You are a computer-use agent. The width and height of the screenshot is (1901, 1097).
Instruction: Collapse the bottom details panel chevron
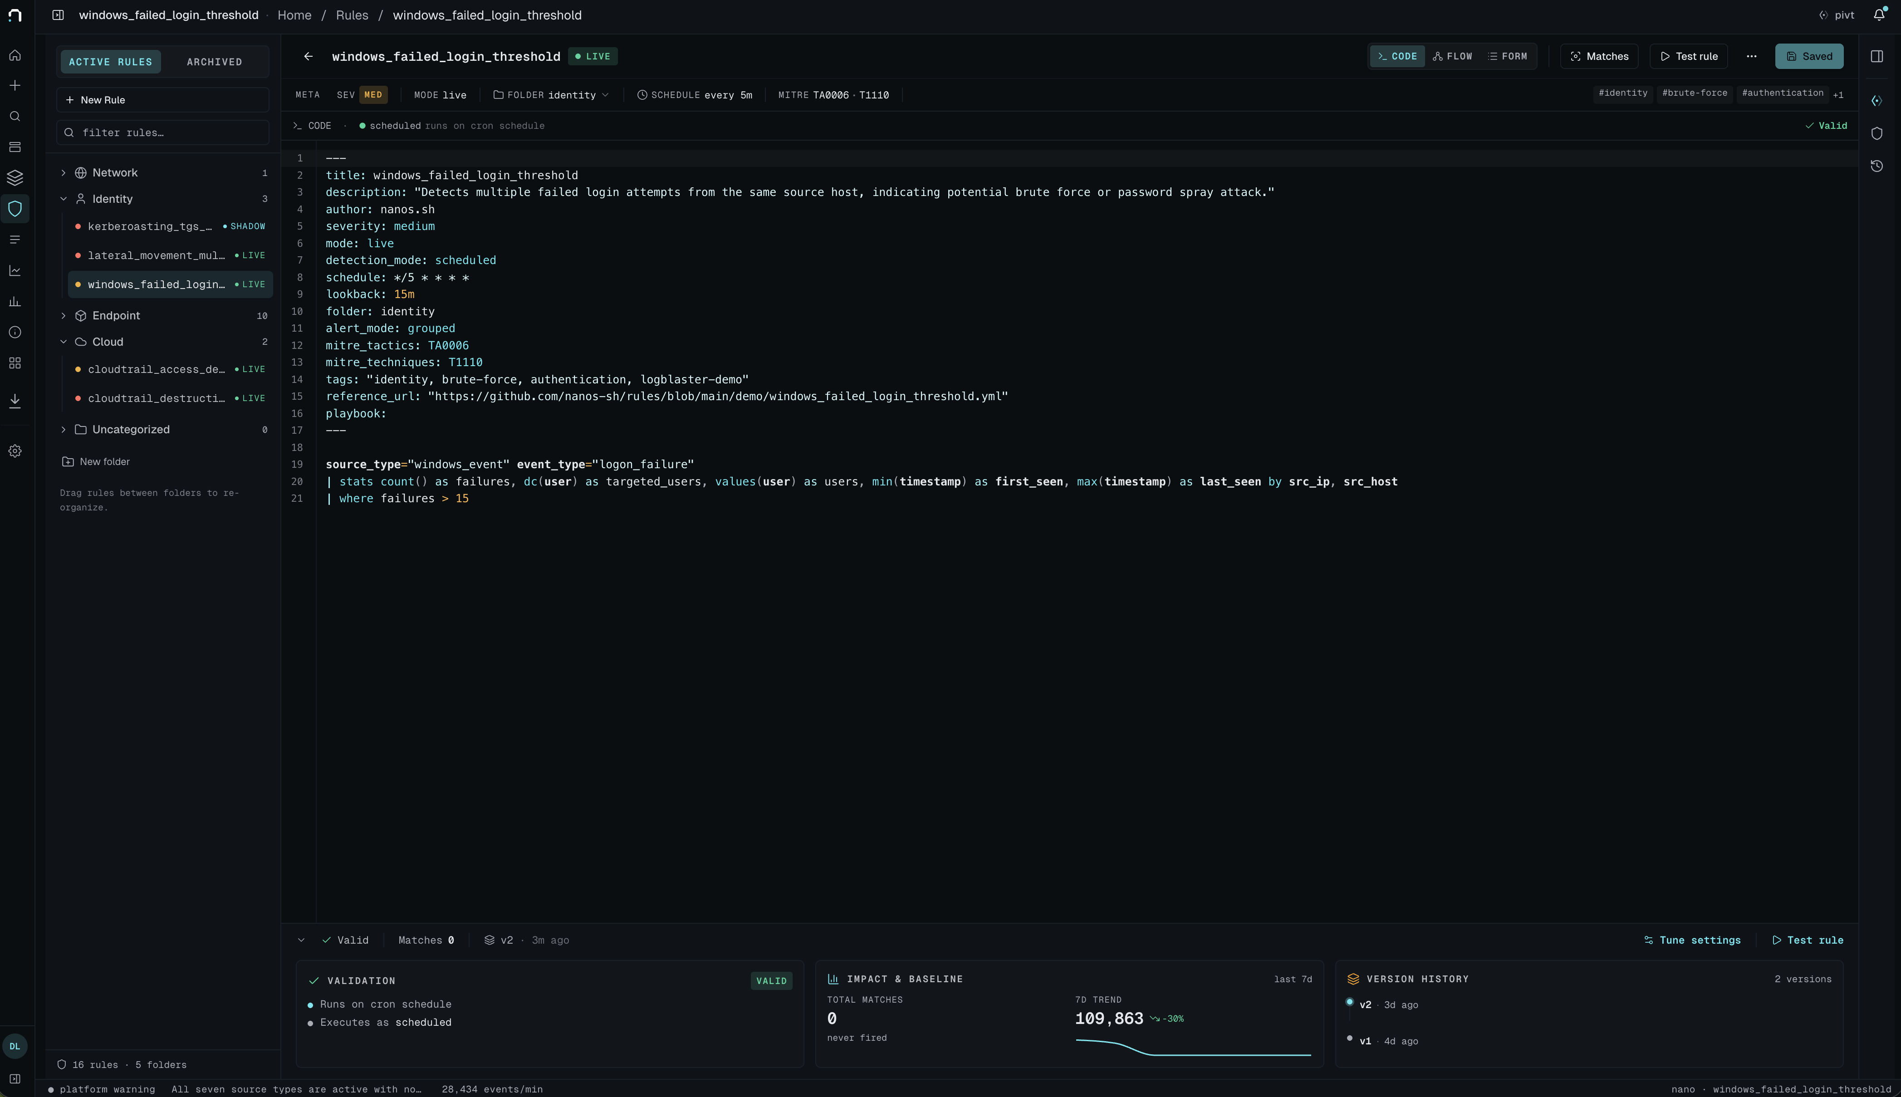(301, 940)
